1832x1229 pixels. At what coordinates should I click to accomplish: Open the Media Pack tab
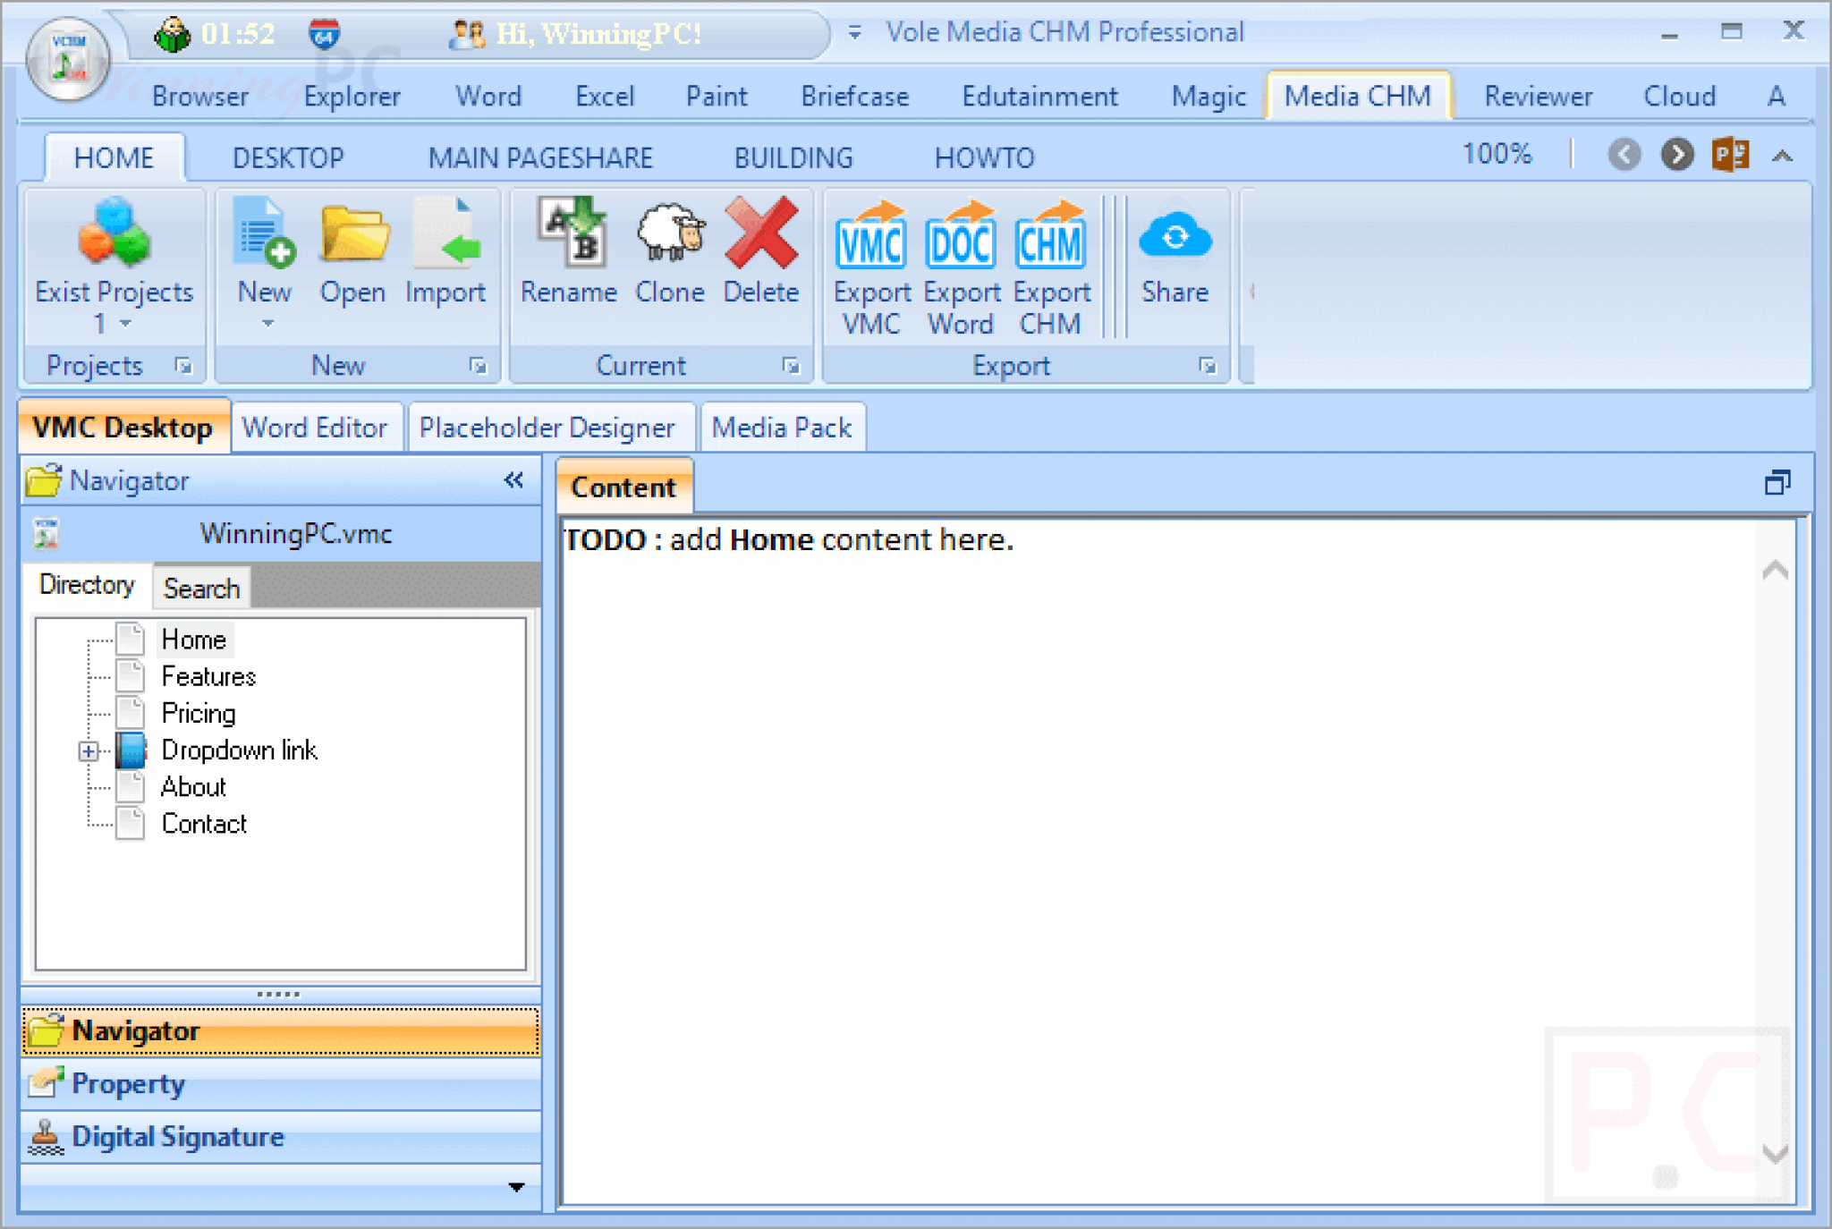coord(781,428)
